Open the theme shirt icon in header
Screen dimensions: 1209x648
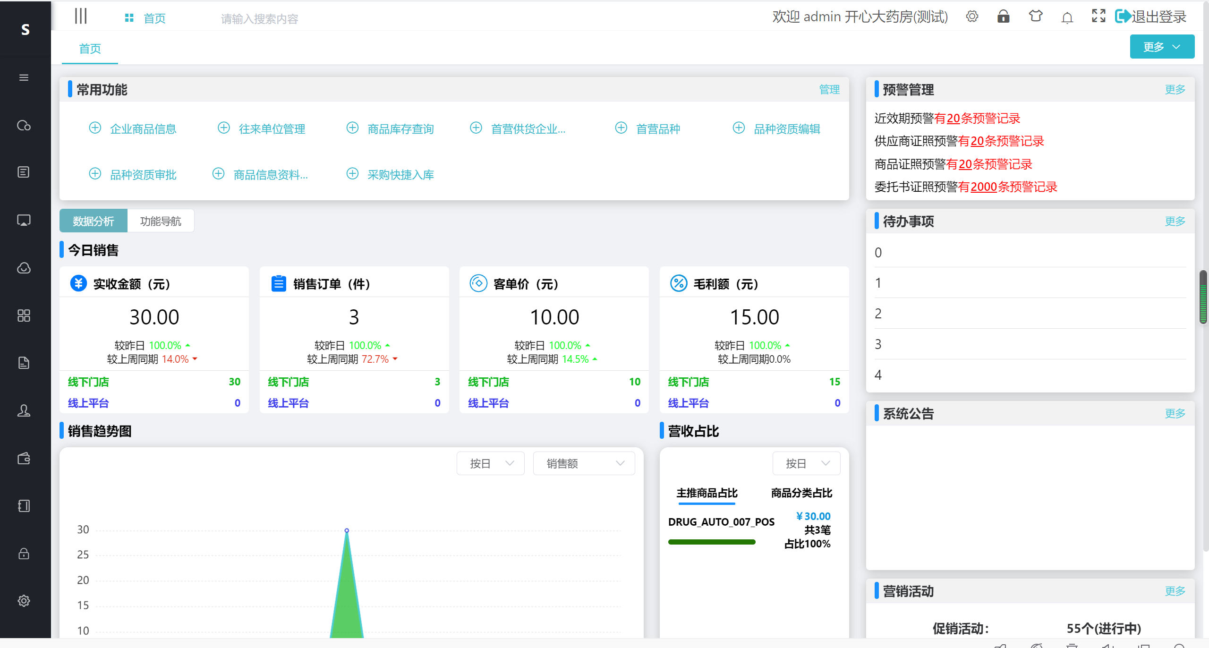[x=1035, y=17]
